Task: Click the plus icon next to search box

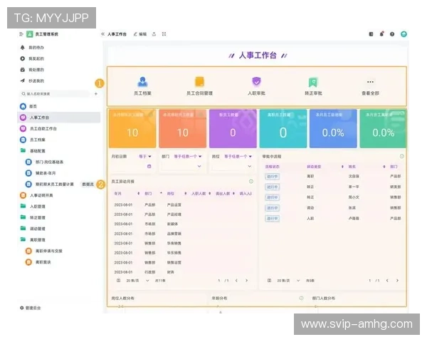Action: [96, 94]
